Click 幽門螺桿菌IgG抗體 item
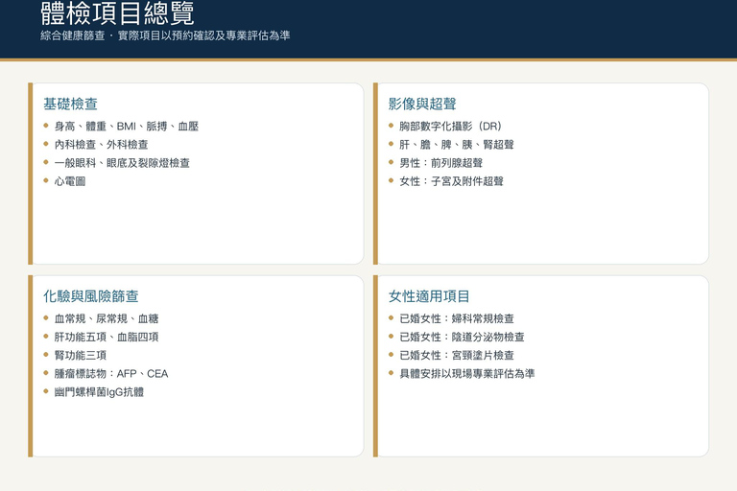This screenshot has height=491, width=737. [x=99, y=391]
